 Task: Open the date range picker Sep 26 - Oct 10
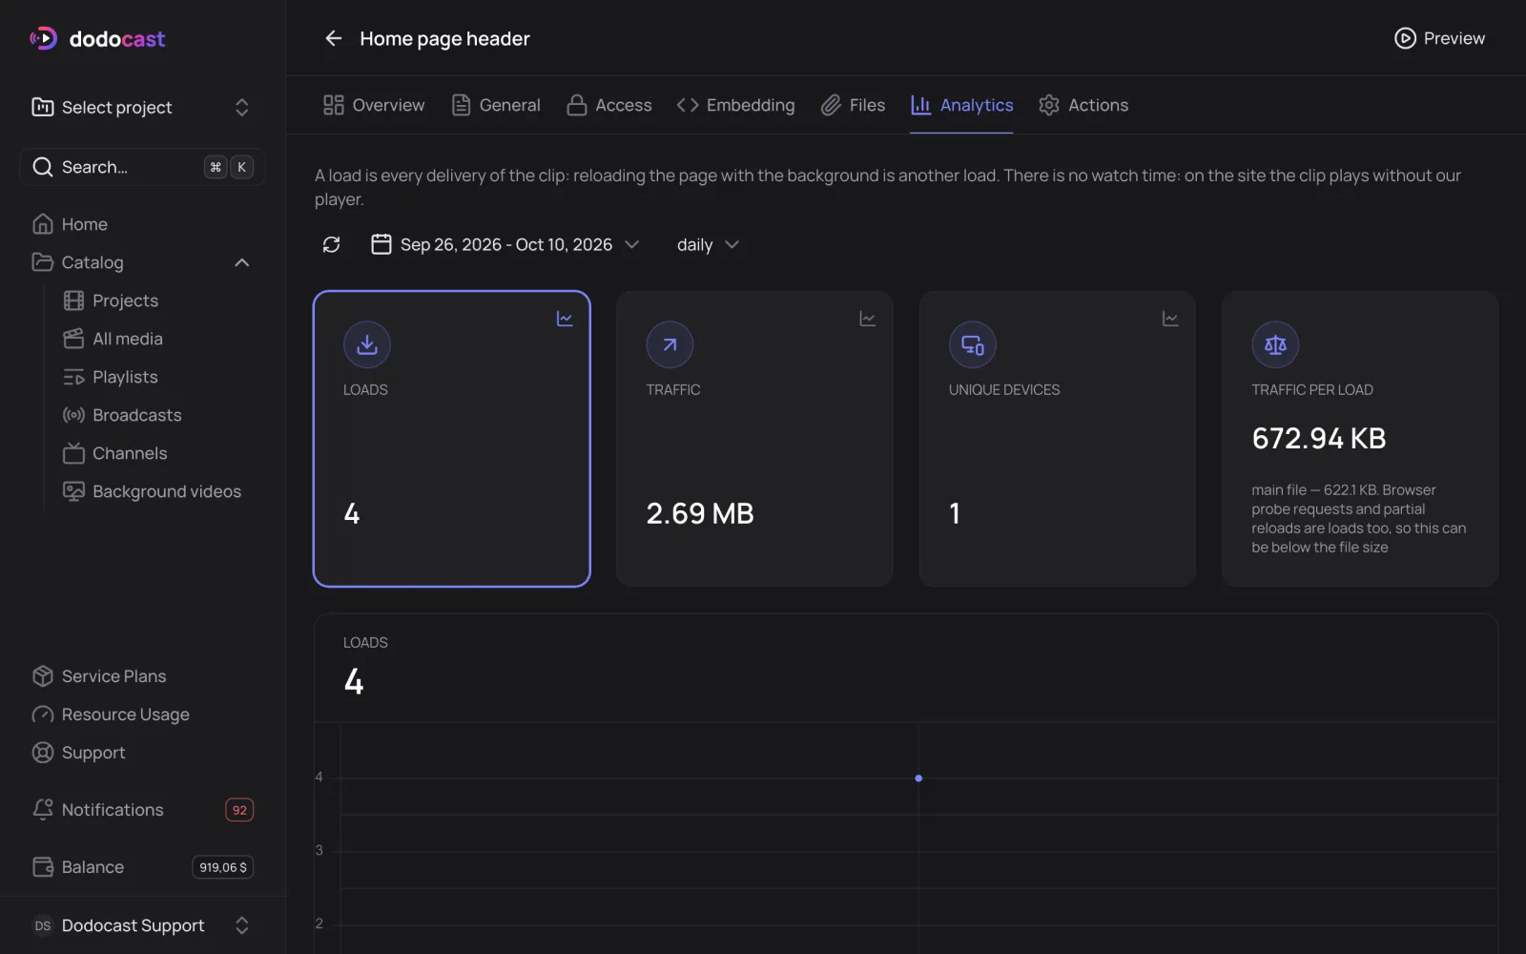pos(505,245)
